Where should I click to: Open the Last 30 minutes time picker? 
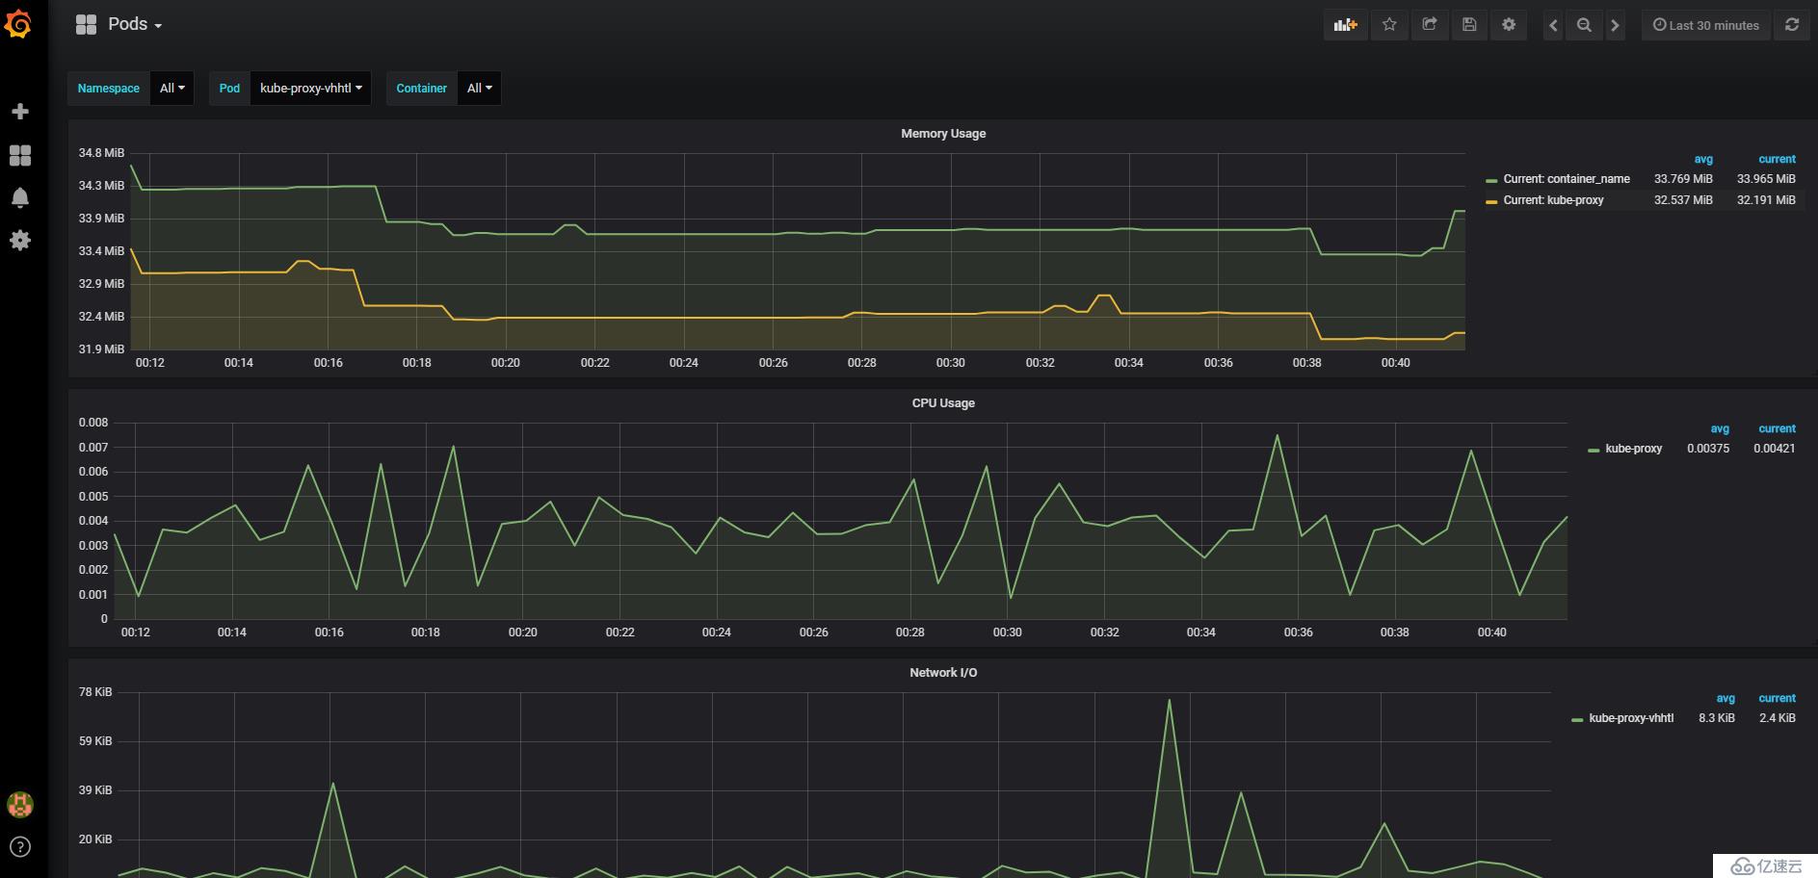point(1706,25)
